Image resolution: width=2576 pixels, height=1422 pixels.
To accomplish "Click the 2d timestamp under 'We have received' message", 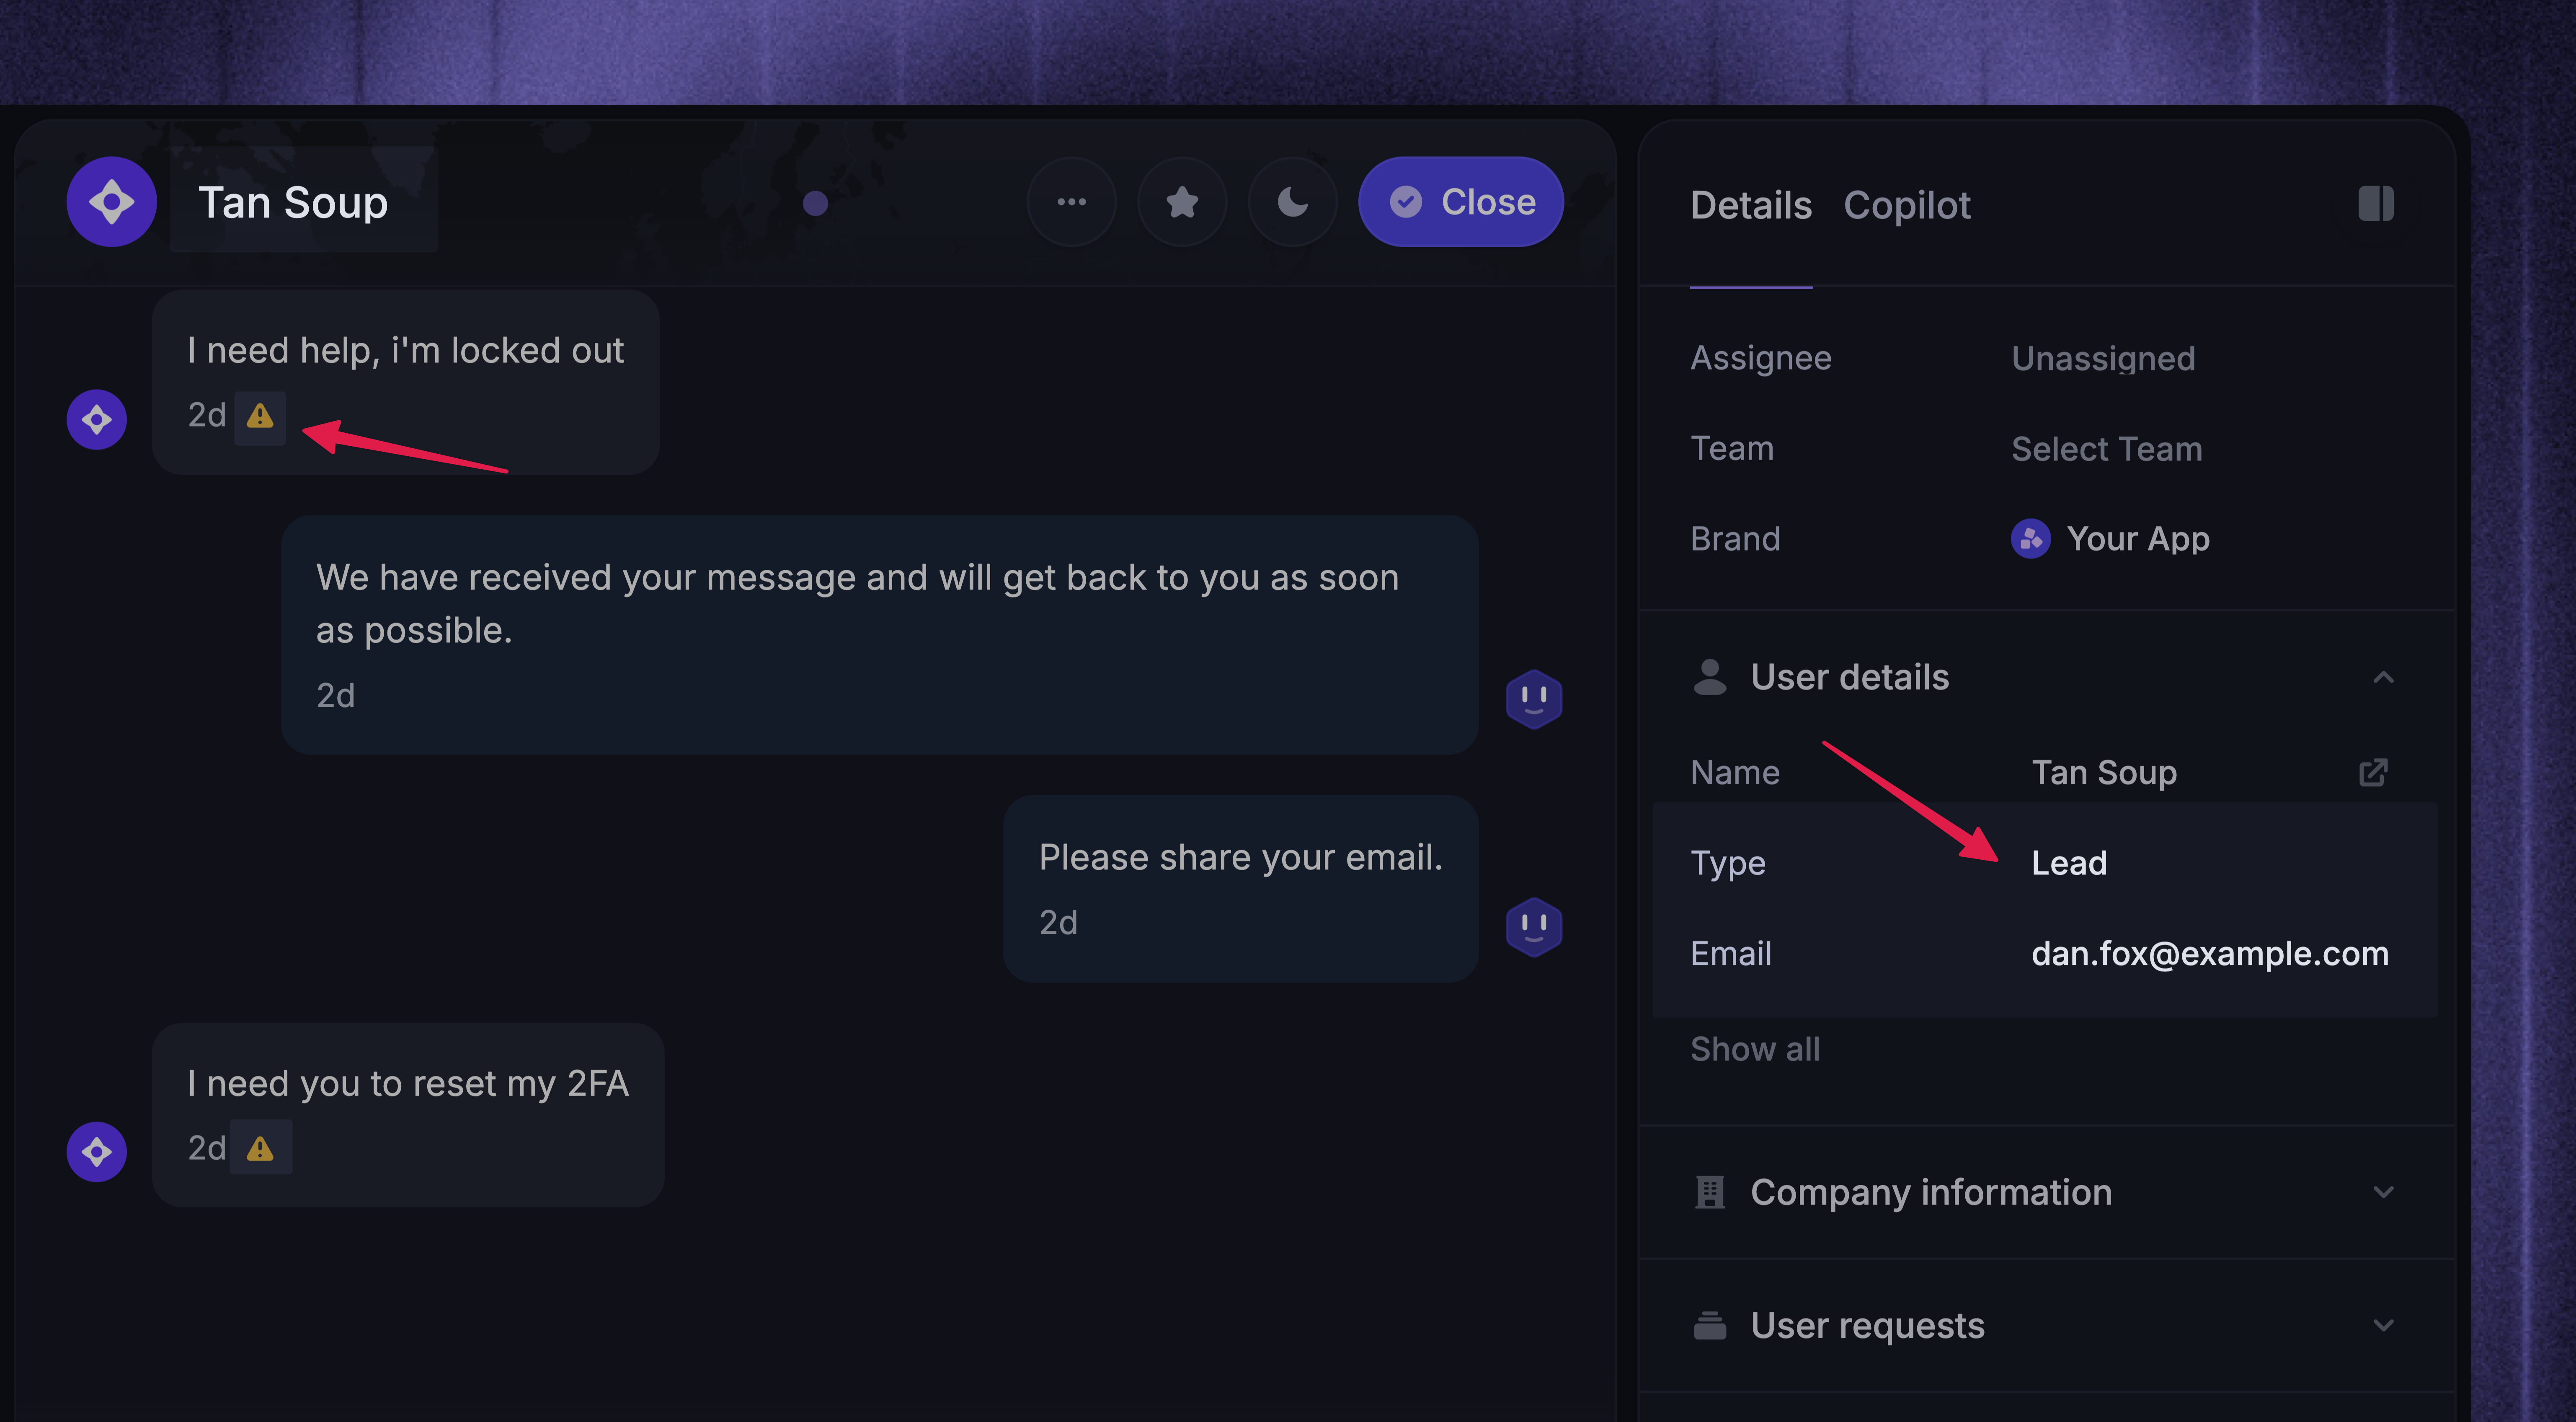I will pos(335,696).
